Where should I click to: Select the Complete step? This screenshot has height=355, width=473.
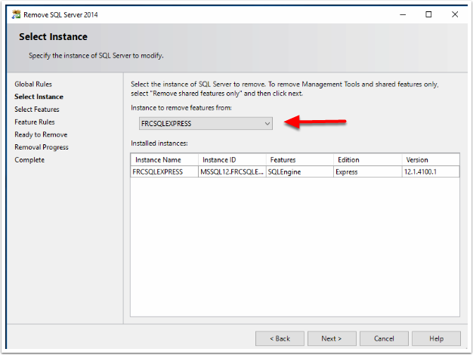pos(29,160)
